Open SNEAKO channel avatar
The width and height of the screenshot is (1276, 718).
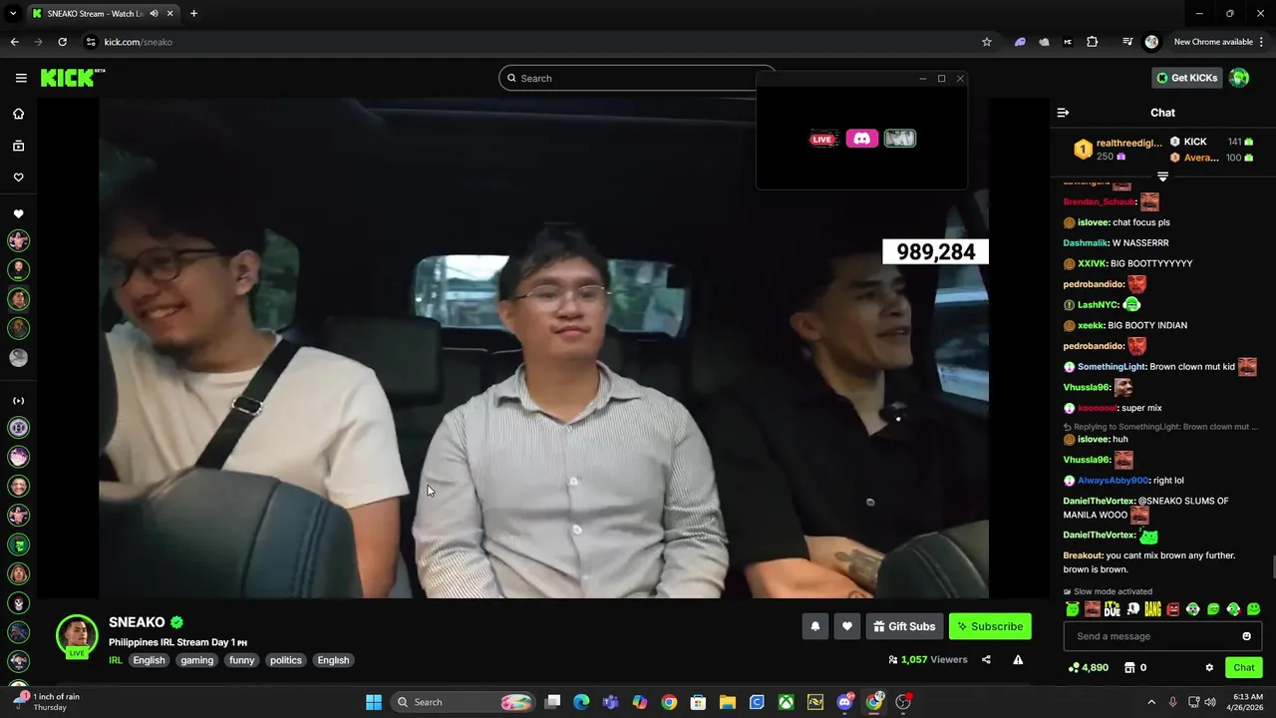pyautogui.click(x=77, y=636)
